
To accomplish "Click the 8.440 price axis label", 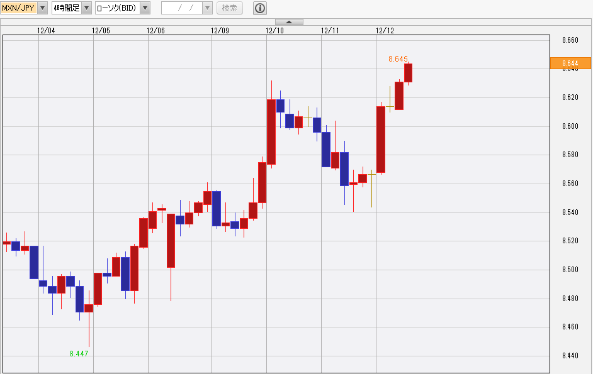I will (570, 356).
